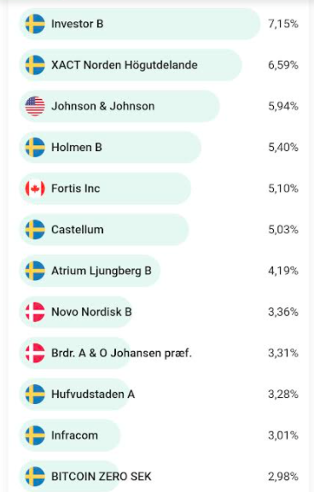Click the Danish flag beside Novo Nordisk B

35,312
